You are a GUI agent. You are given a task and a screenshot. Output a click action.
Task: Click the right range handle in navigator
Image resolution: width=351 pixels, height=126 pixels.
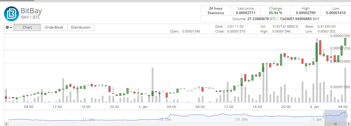click(x=346, y=116)
